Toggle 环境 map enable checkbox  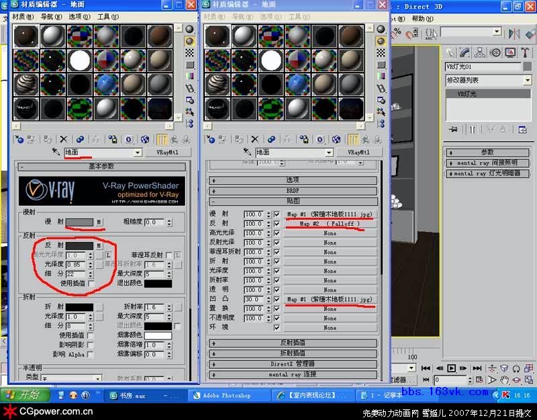(x=277, y=328)
